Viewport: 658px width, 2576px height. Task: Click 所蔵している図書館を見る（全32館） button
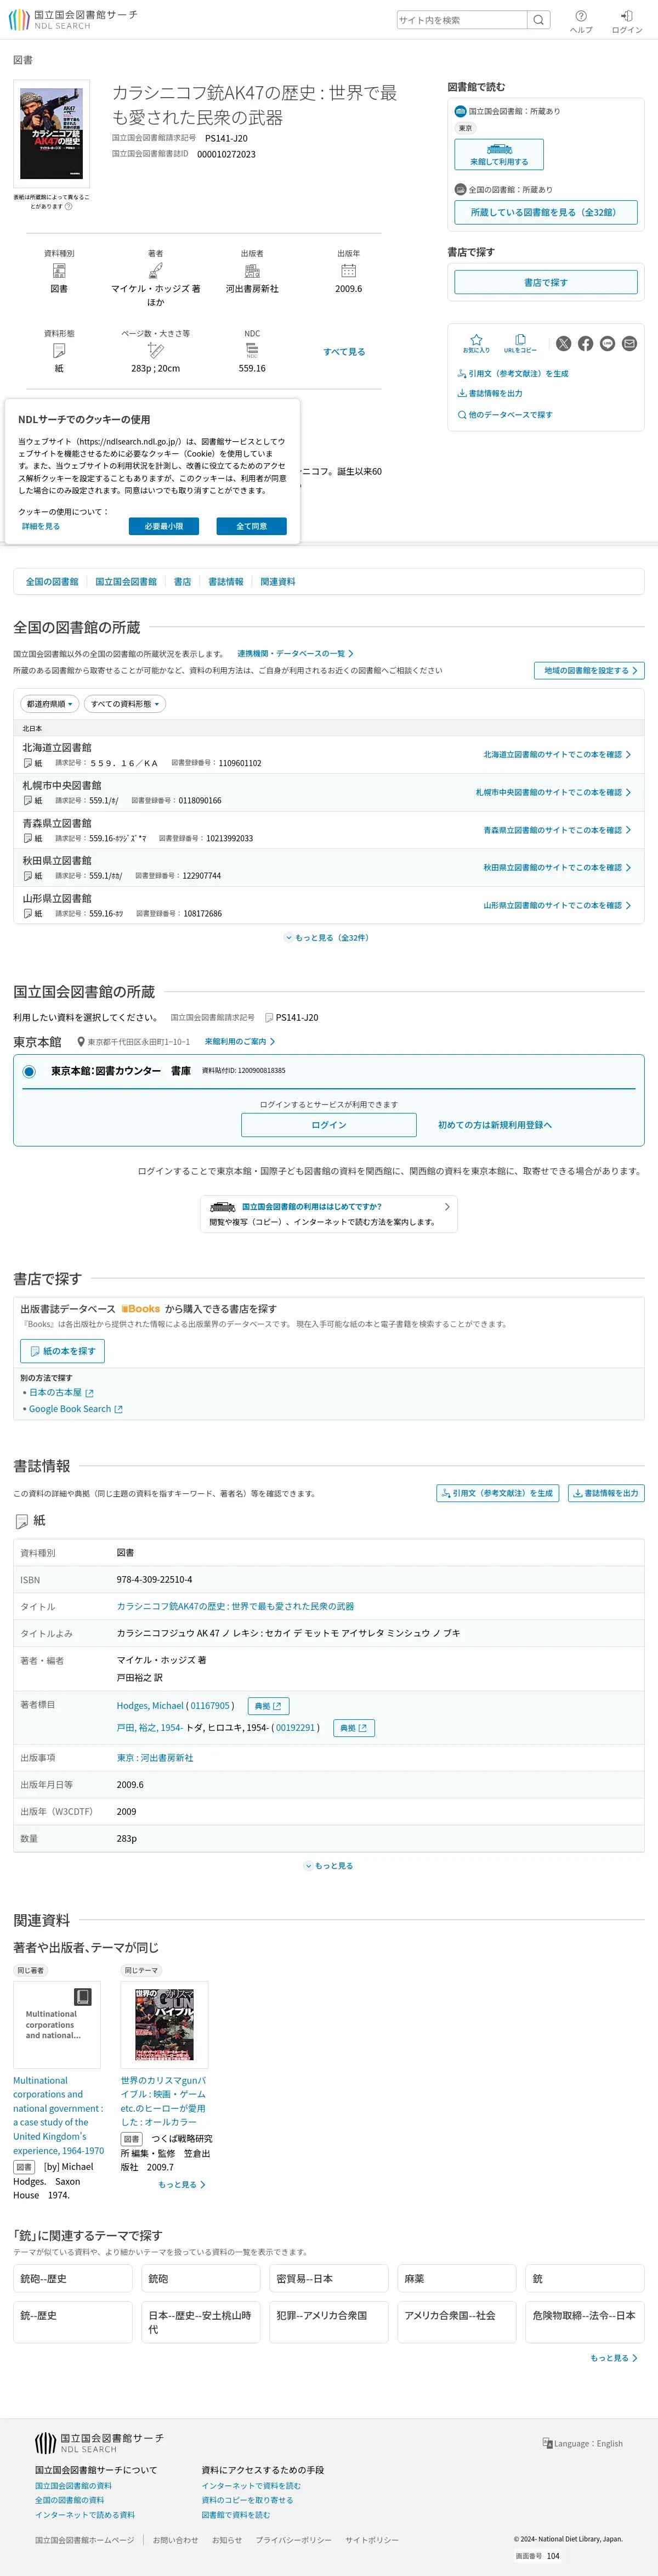pyautogui.click(x=545, y=212)
